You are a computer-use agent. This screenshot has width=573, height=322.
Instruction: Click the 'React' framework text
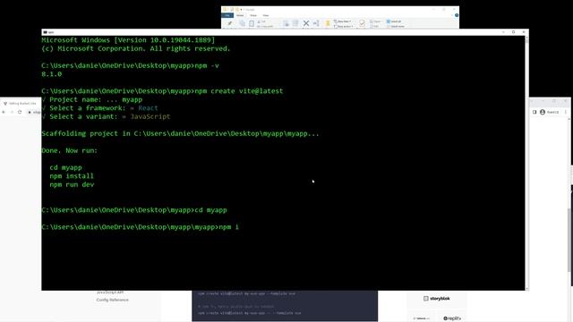pos(148,108)
